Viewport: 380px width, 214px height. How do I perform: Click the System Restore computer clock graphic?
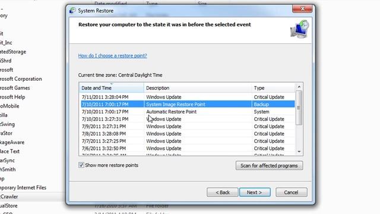click(x=299, y=29)
